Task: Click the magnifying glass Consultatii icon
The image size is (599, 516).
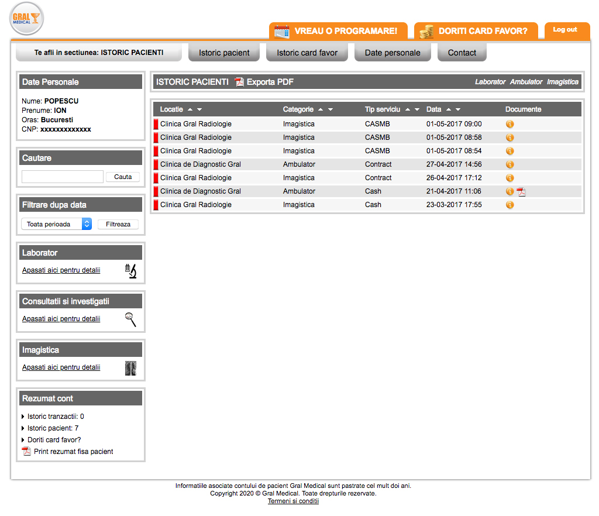Action: click(130, 319)
